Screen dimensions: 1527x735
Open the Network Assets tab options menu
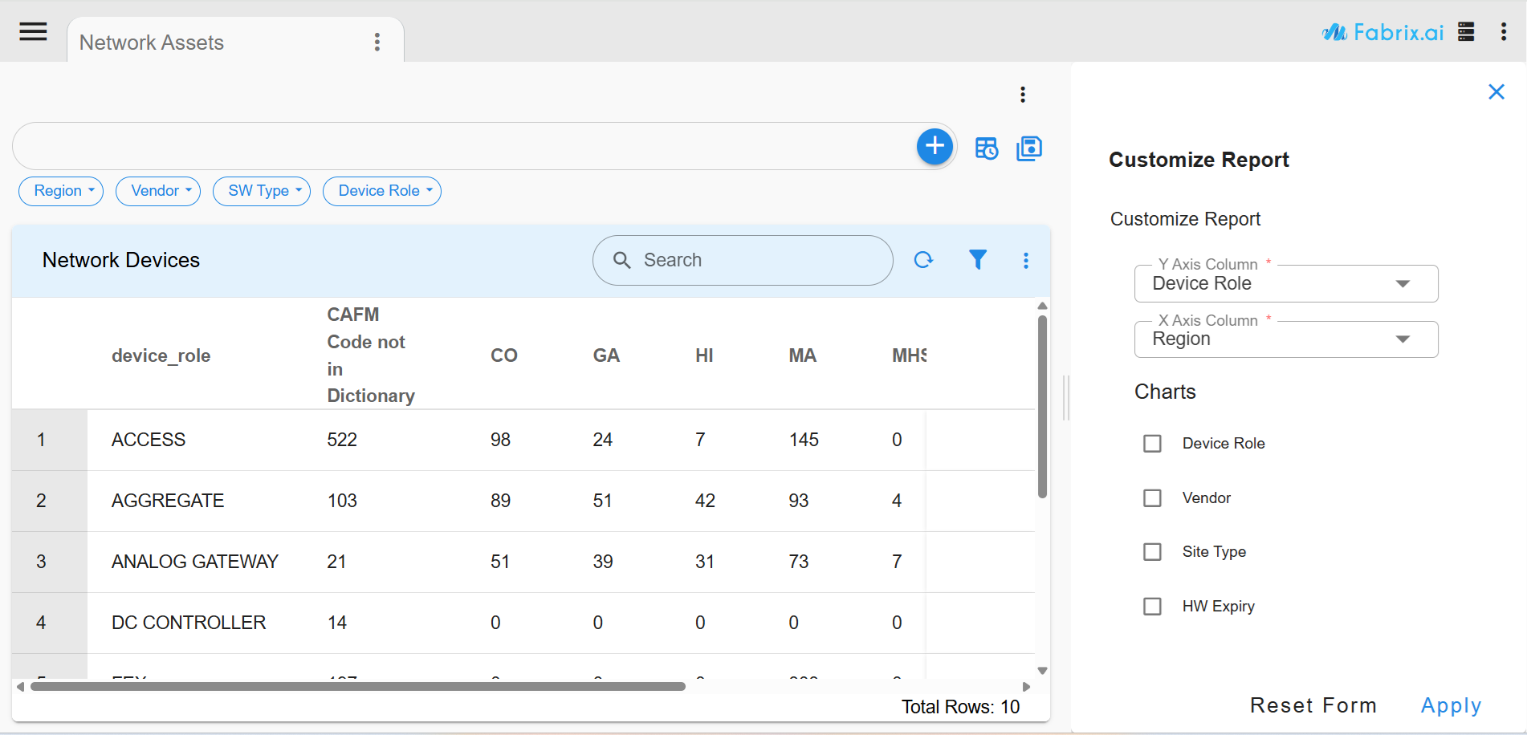click(377, 42)
